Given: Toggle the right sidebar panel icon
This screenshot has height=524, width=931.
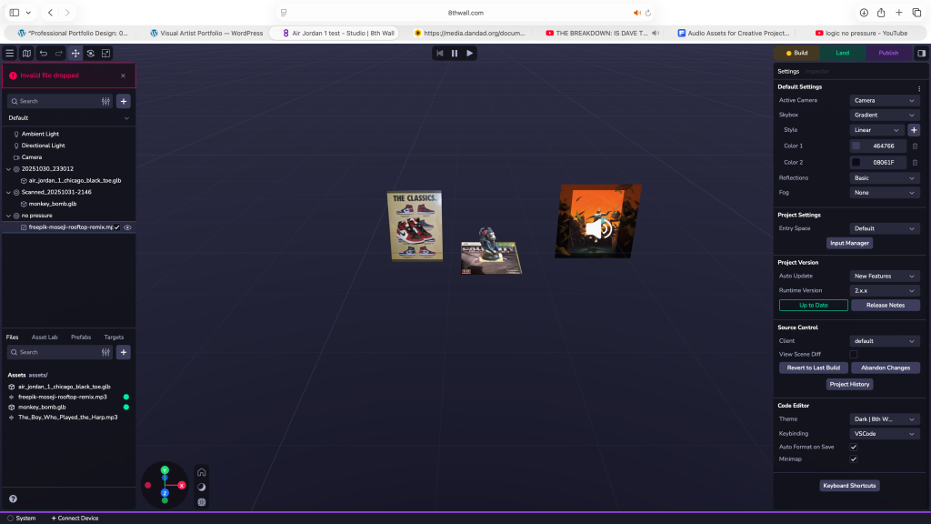Looking at the screenshot, I should [920, 53].
